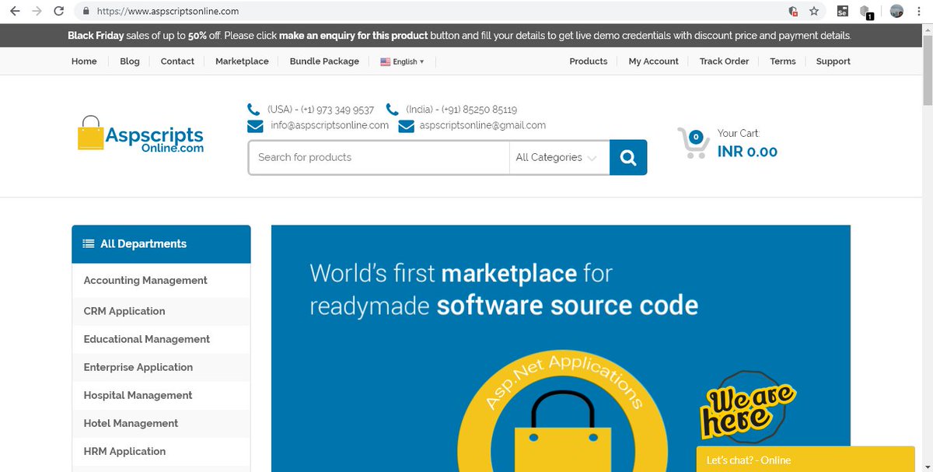The width and height of the screenshot is (933, 472).
Task: Select Enterprise Application department
Action: click(138, 367)
